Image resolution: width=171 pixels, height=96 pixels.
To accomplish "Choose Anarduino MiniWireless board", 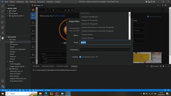I will point(90,17).
